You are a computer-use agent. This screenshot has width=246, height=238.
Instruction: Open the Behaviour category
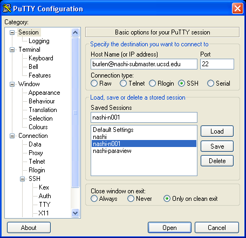[42, 101]
